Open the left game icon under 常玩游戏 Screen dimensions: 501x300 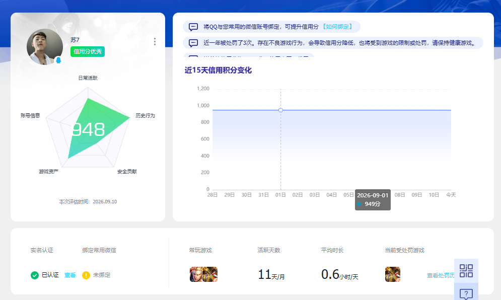tap(196, 274)
